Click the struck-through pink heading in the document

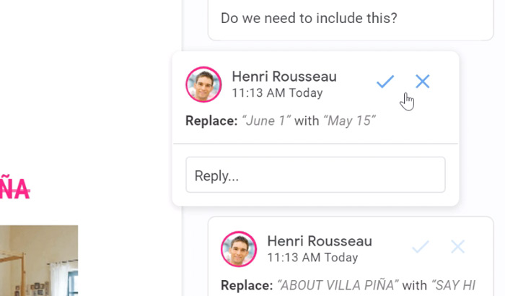14,189
